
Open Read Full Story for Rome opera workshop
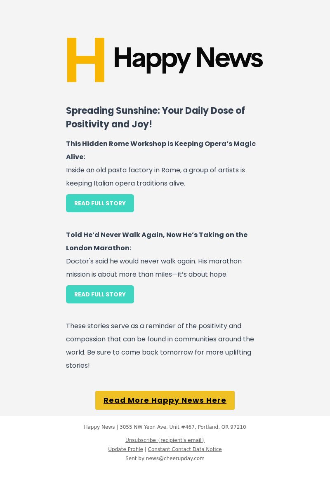coord(100,203)
